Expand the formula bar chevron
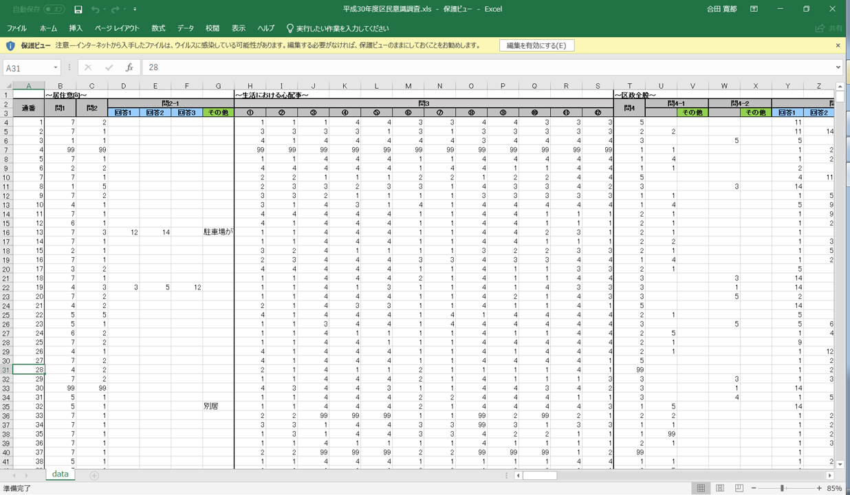The image size is (850, 495). coord(838,67)
